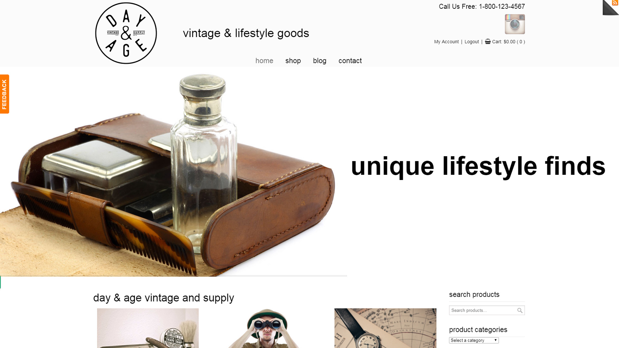The height and width of the screenshot is (348, 619).
Task: Click the magnifier search submit icon
Action: tap(520, 310)
